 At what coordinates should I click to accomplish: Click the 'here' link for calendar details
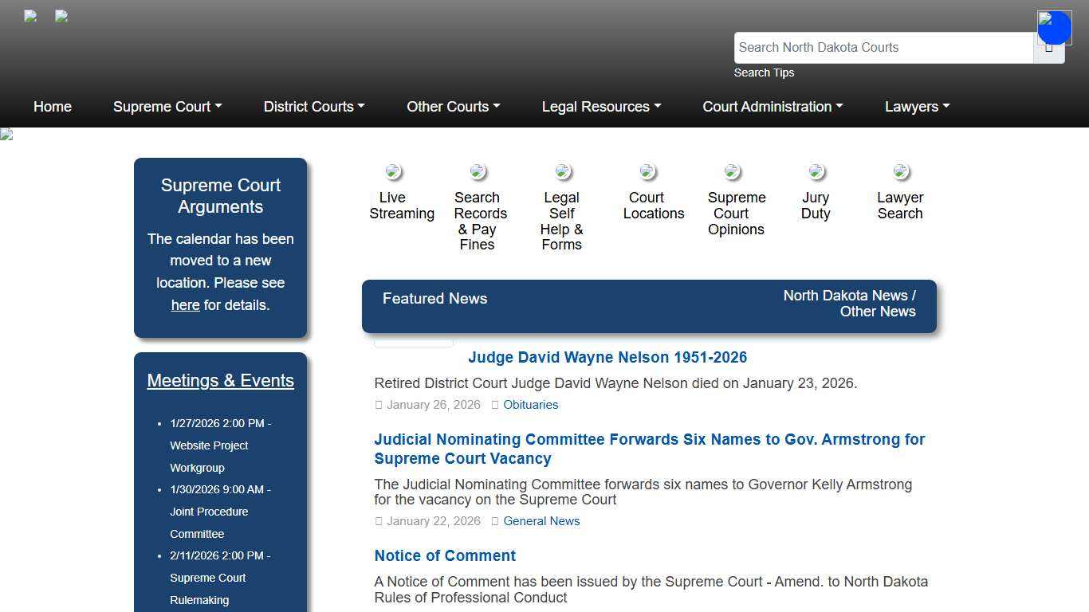pos(185,304)
